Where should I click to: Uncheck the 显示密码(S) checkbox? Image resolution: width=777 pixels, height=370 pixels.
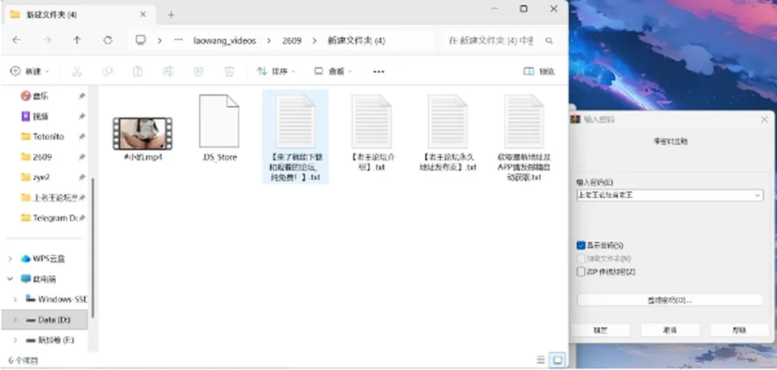coord(581,245)
